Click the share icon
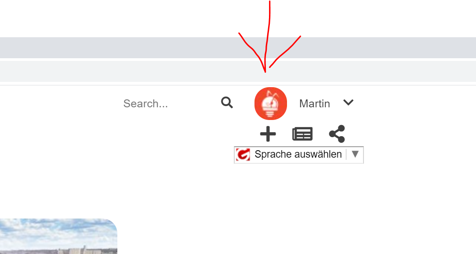This screenshot has width=476, height=254. [x=337, y=134]
